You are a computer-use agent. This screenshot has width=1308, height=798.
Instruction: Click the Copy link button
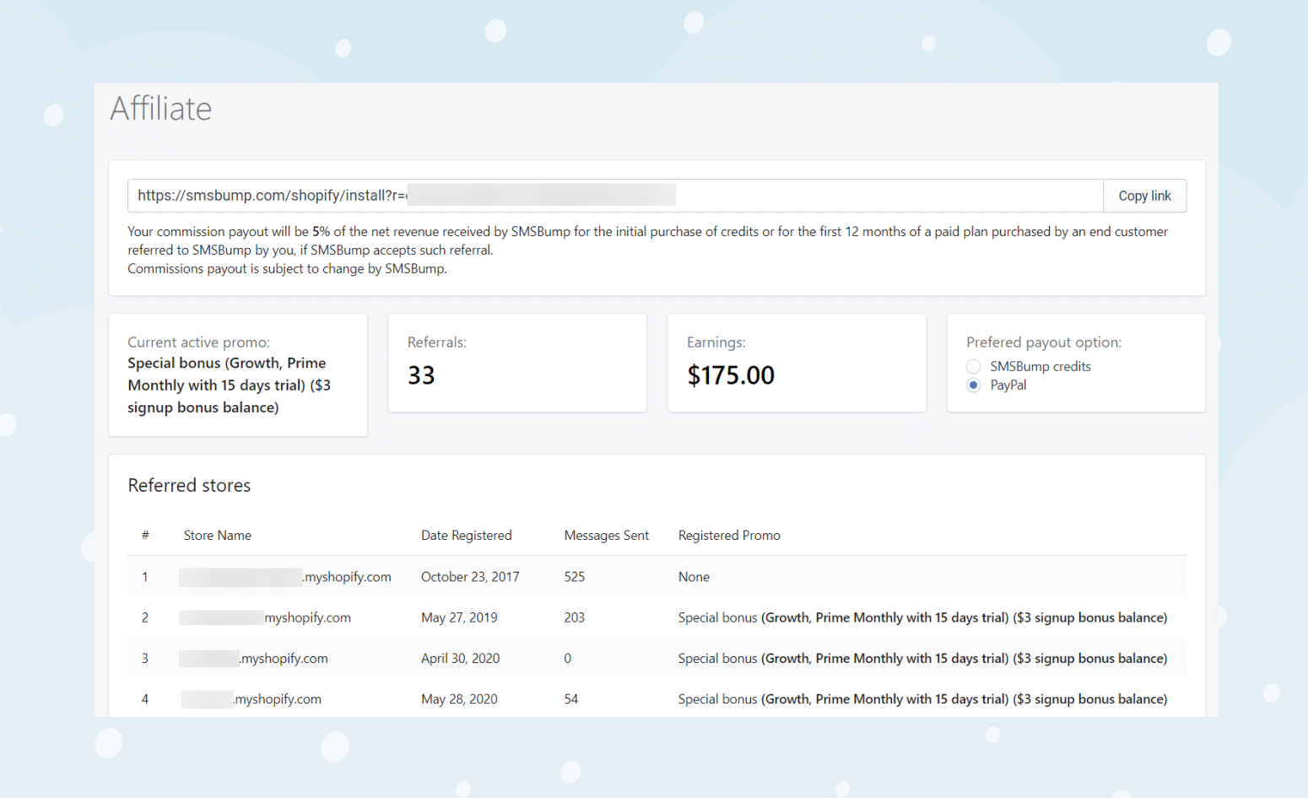(x=1144, y=196)
